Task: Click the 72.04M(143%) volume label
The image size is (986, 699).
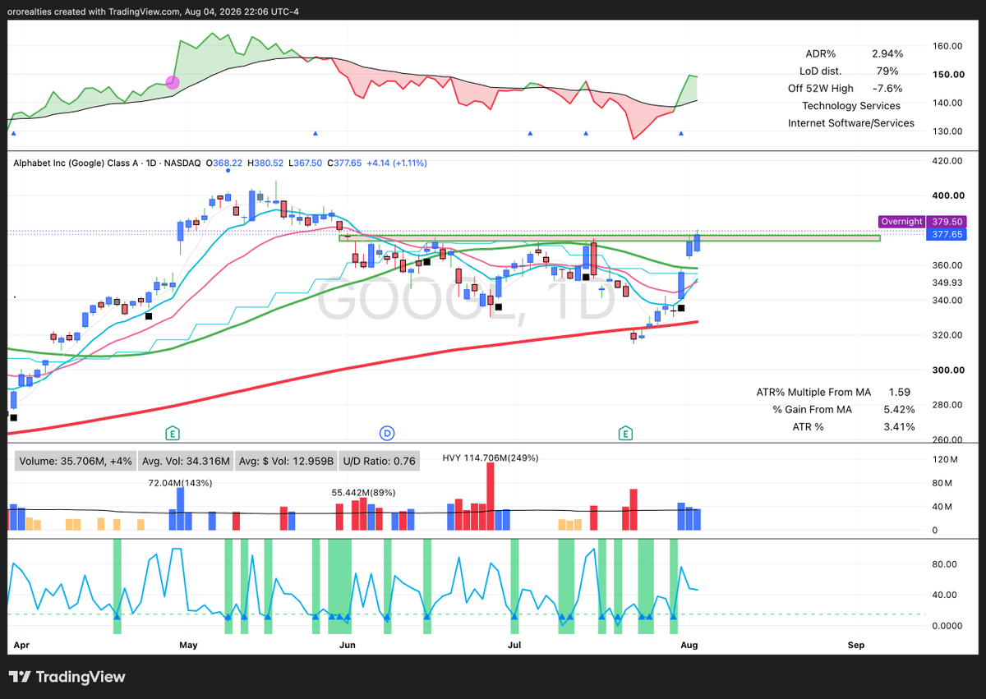Action: tap(179, 483)
